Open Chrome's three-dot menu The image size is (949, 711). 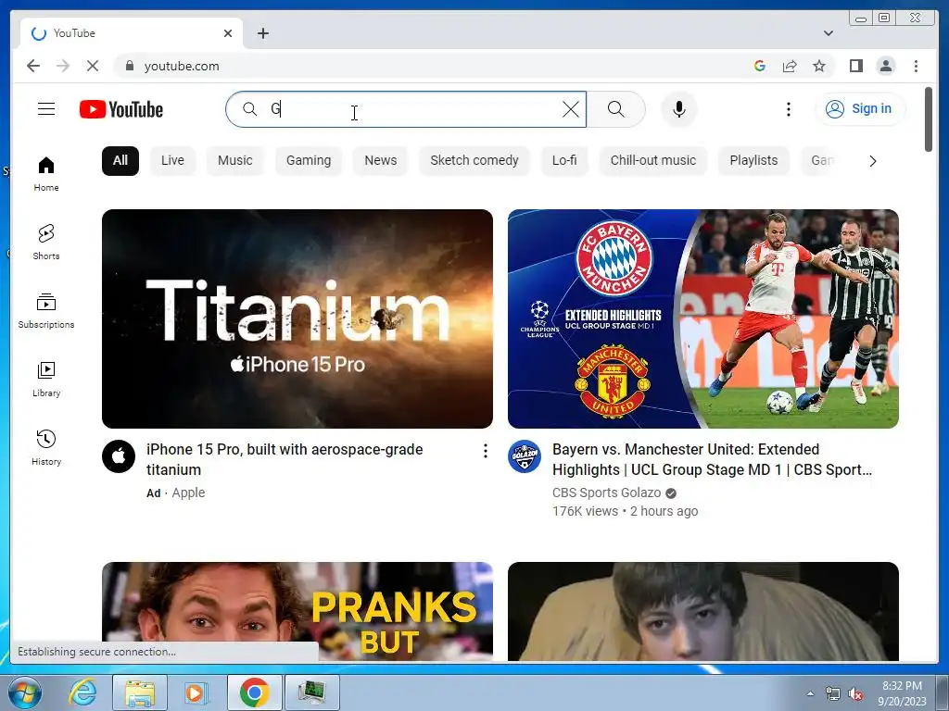point(916,66)
